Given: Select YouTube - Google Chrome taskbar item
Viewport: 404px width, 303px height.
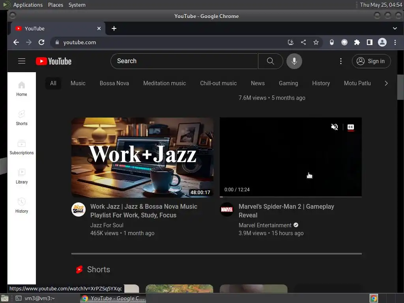Looking at the screenshot, I should point(113,298).
